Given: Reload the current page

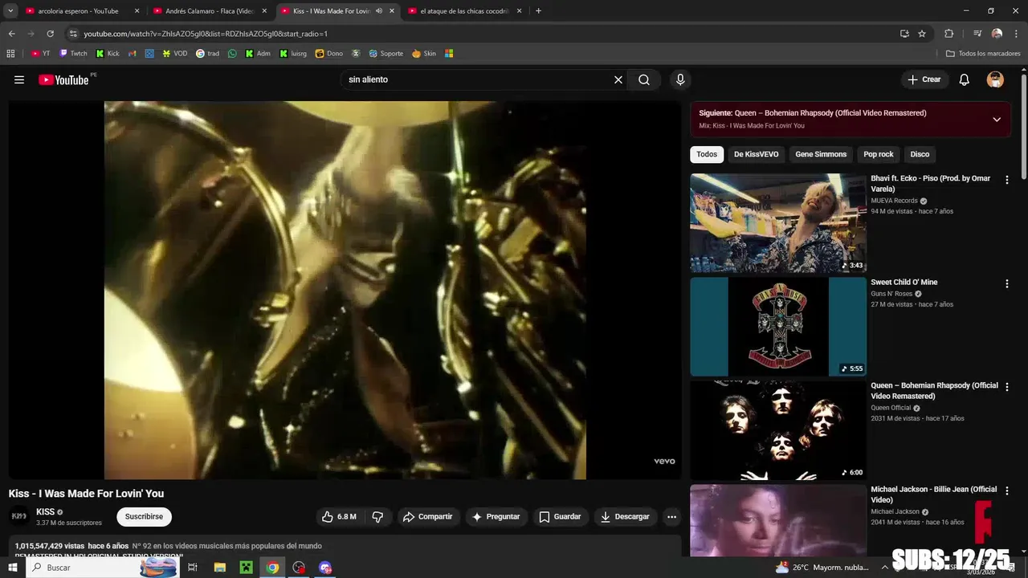Looking at the screenshot, I should [x=50, y=34].
